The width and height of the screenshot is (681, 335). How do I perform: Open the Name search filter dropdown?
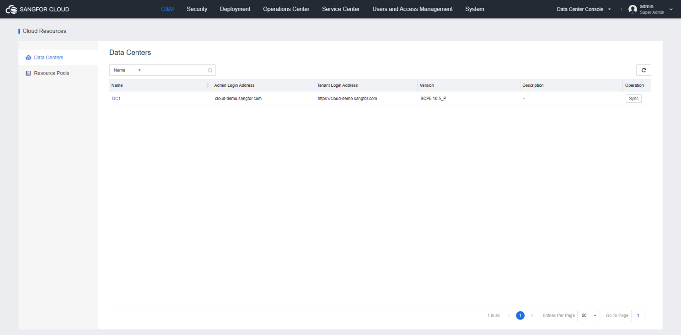pyautogui.click(x=127, y=70)
